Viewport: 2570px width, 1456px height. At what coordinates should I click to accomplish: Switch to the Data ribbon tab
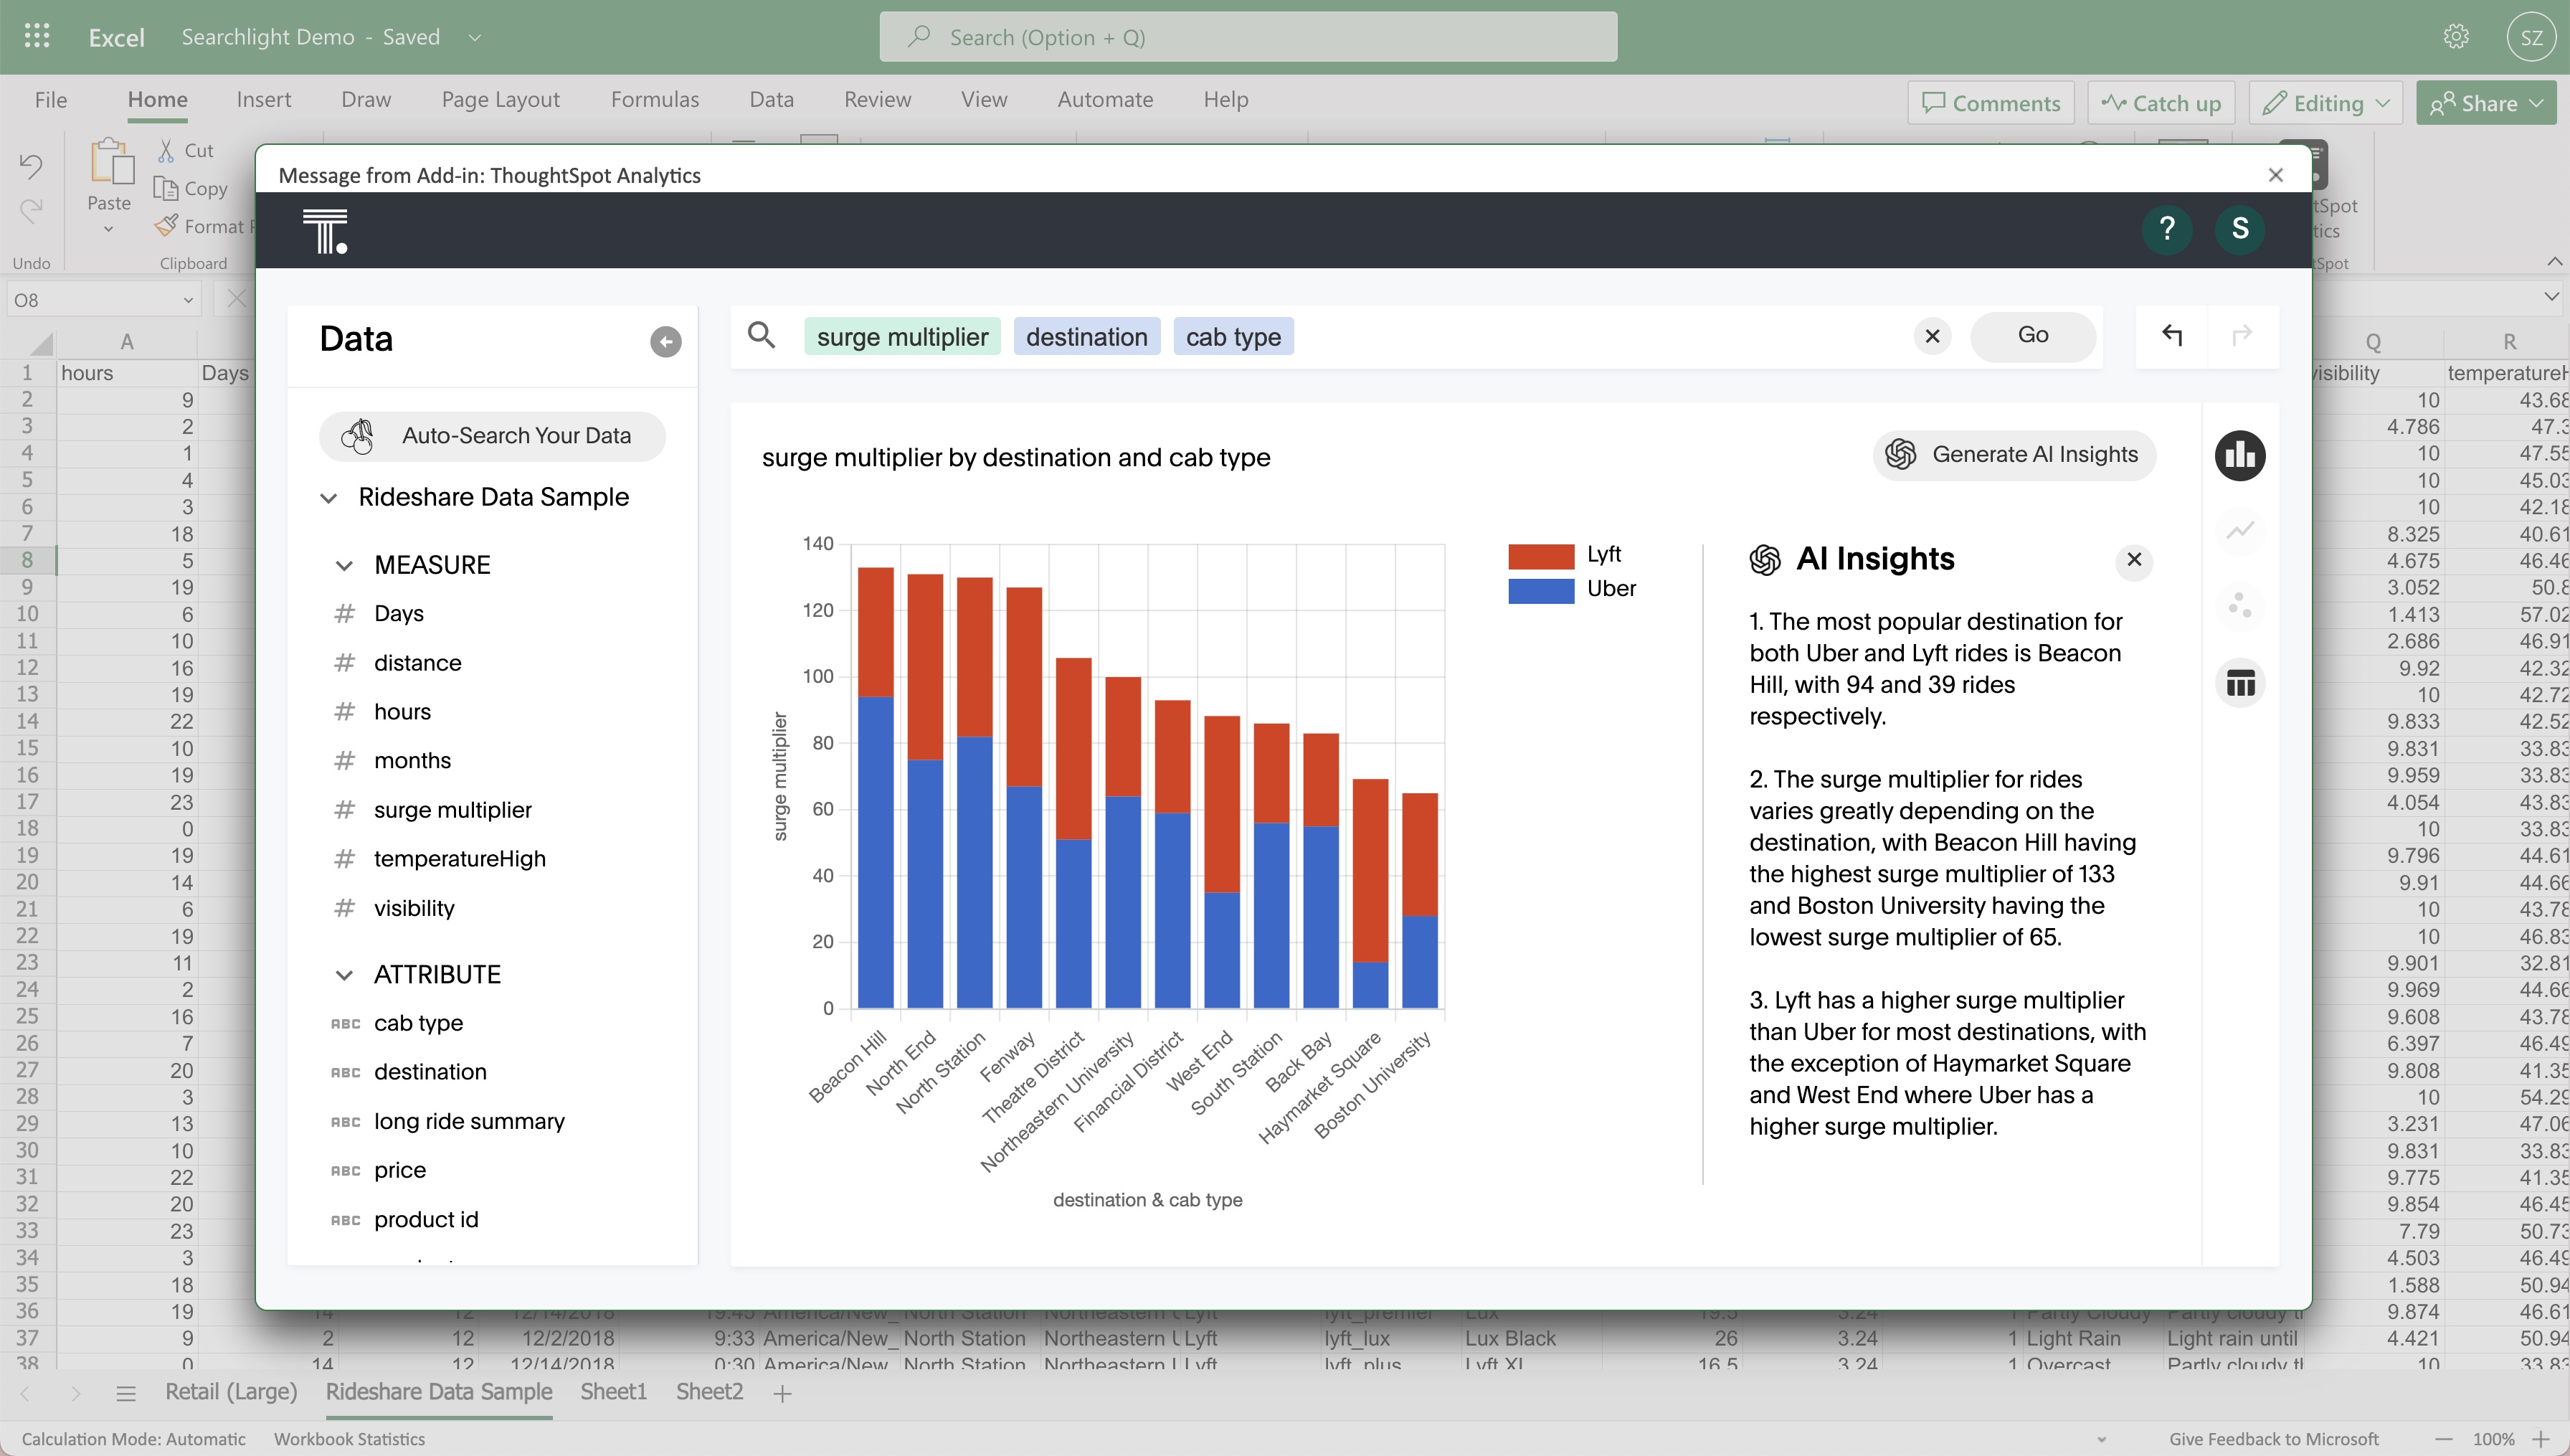[x=772, y=99]
